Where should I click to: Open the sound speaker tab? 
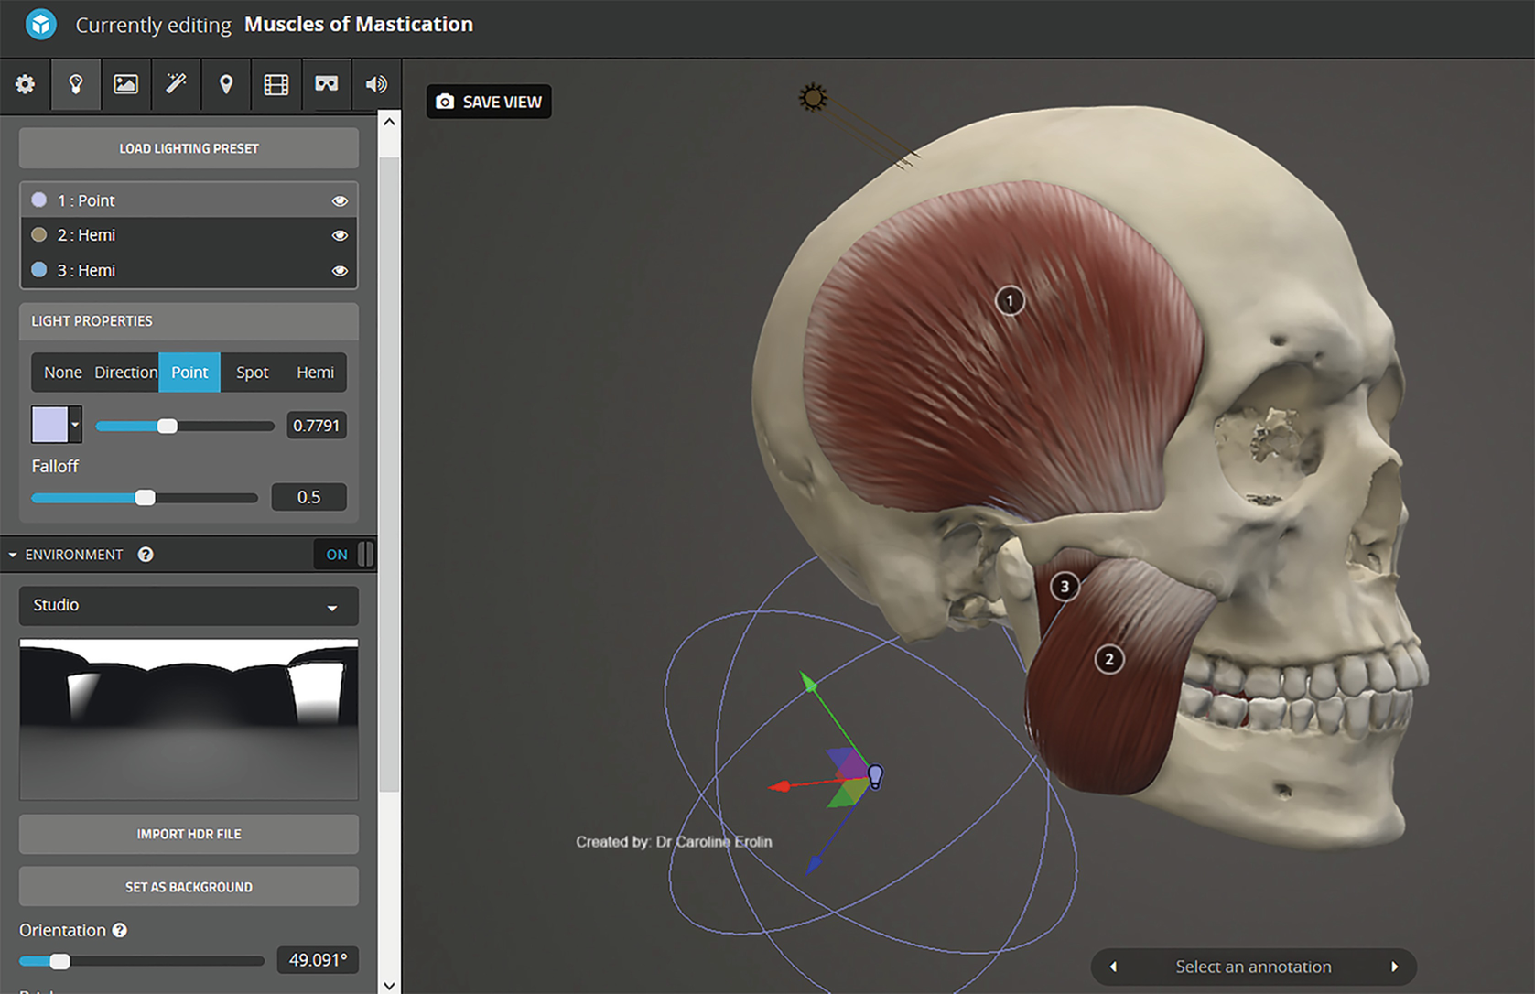(x=375, y=84)
